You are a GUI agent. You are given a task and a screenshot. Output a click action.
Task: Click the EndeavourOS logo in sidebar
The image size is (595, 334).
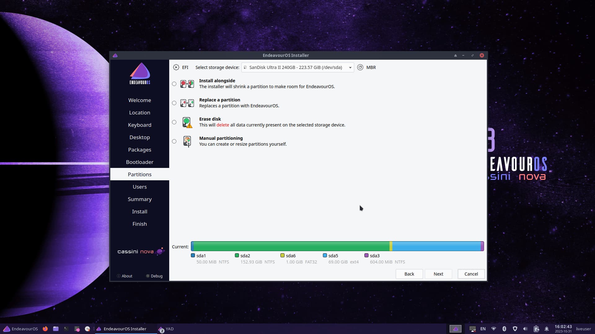click(x=140, y=74)
